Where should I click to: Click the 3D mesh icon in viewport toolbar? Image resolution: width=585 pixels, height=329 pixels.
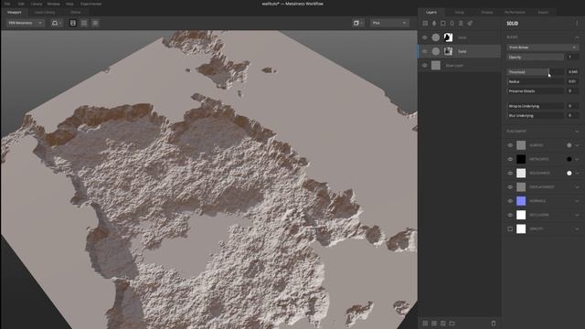pos(56,23)
